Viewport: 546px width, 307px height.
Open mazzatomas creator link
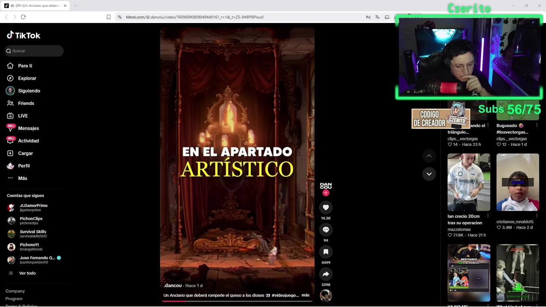point(459,229)
